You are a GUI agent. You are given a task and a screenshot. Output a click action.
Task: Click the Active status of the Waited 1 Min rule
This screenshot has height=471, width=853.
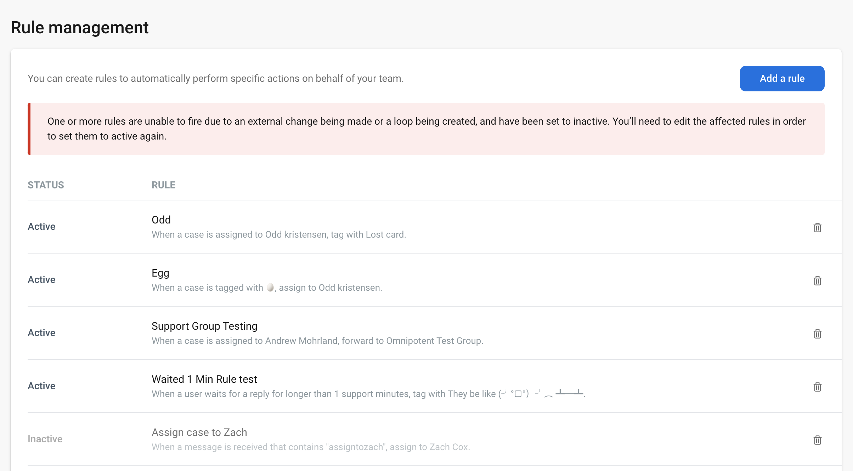pyautogui.click(x=41, y=386)
